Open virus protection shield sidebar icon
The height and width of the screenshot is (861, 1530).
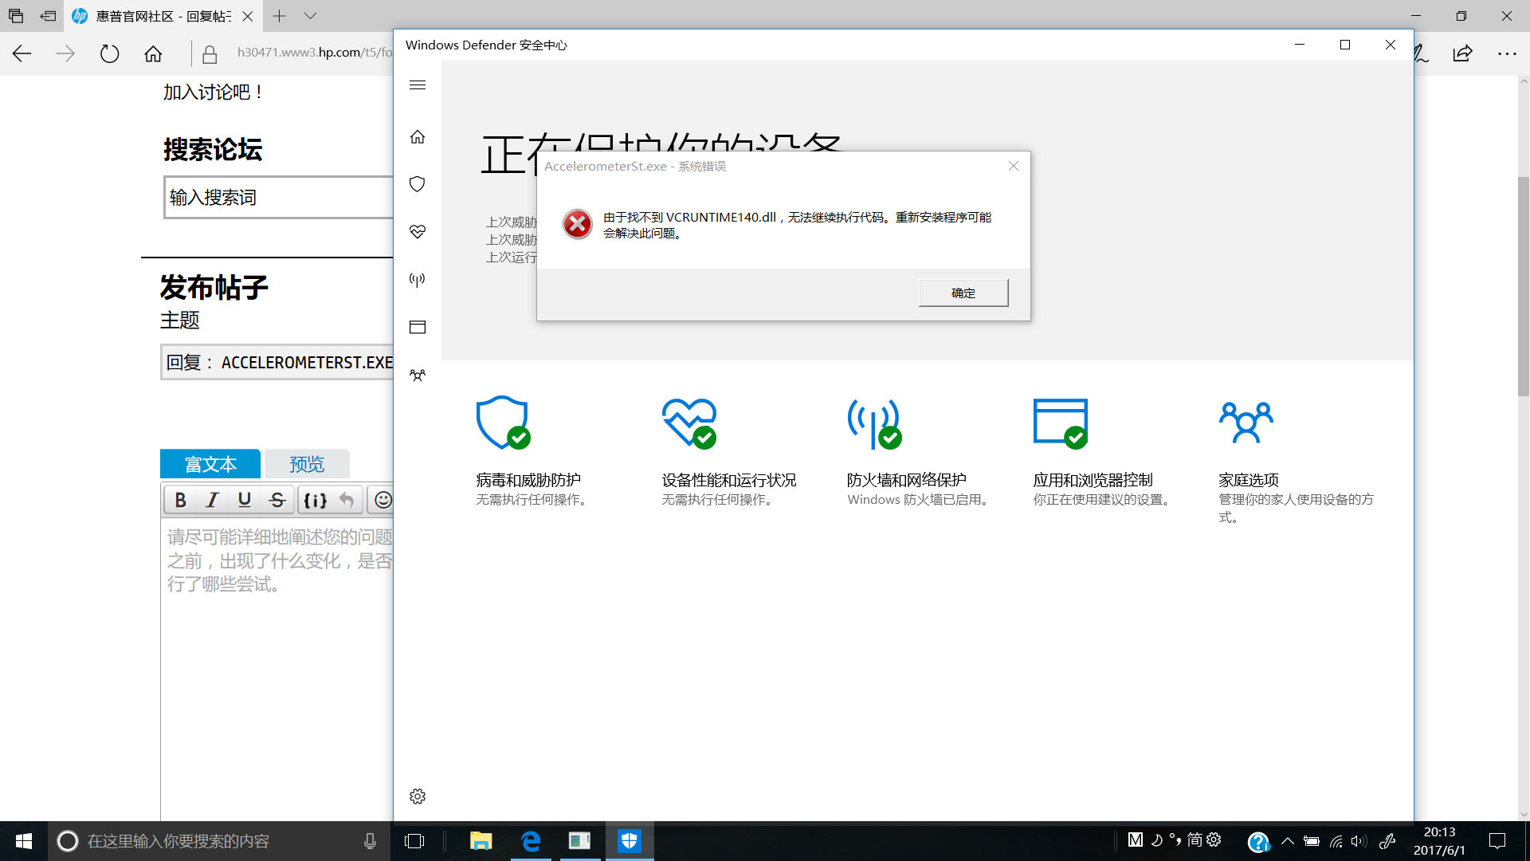(418, 184)
